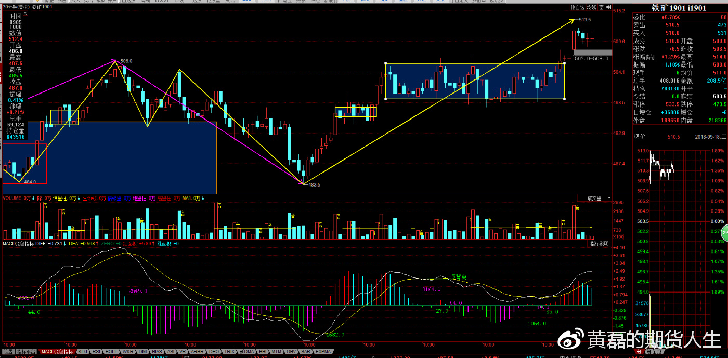Select the EXPMA indicator tab
Screen dimensions: 728x358
pyautogui.click(x=323, y=352)
